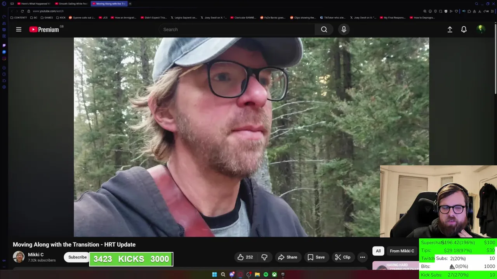The width and height of the screenshot is (497, 279).
Task: Open the BC bookmarks folder
Action: (x=34, y=17)
